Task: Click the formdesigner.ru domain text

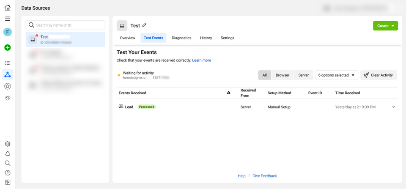Action: (134, 77)
